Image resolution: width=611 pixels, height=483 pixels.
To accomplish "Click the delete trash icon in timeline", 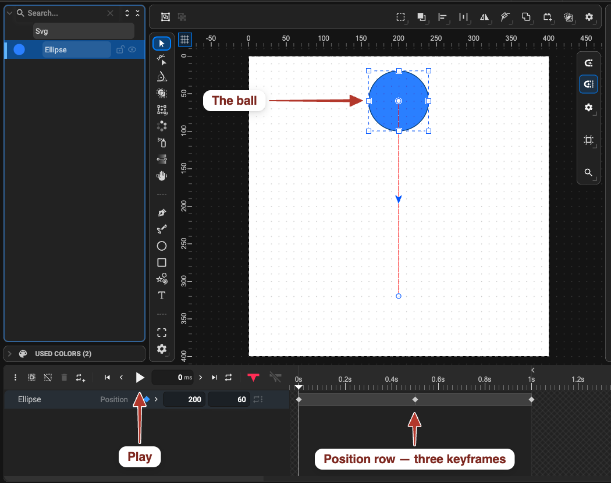I will coord(64,377).
